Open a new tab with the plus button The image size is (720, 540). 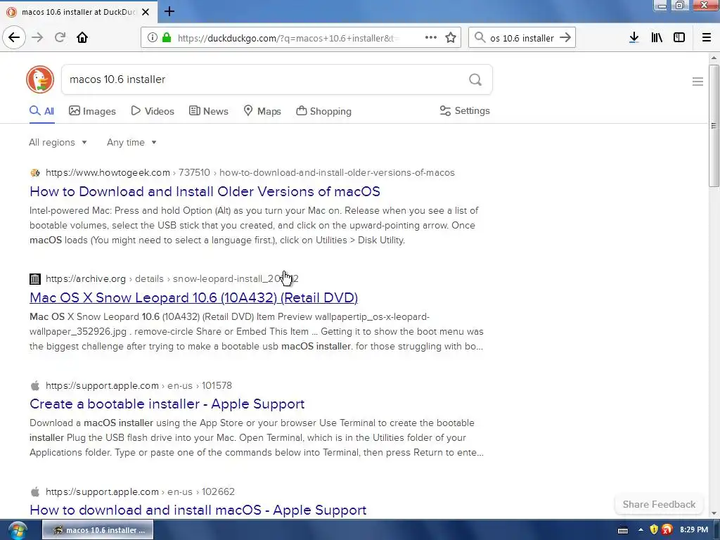click(x=169, y=11)
